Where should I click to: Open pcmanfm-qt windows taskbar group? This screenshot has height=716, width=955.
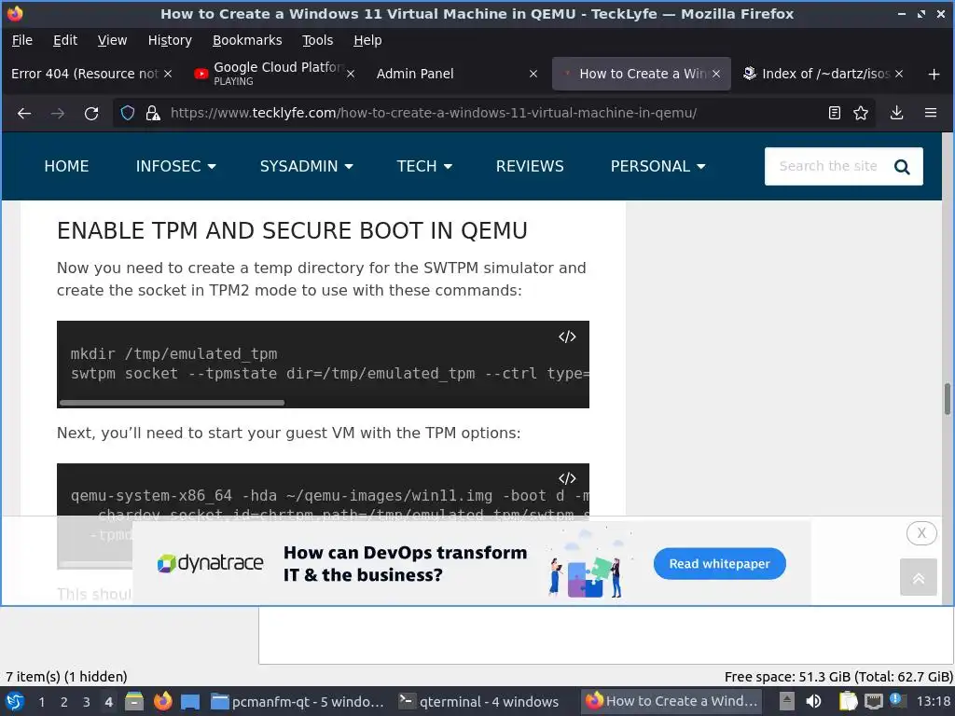coord(298,701)
